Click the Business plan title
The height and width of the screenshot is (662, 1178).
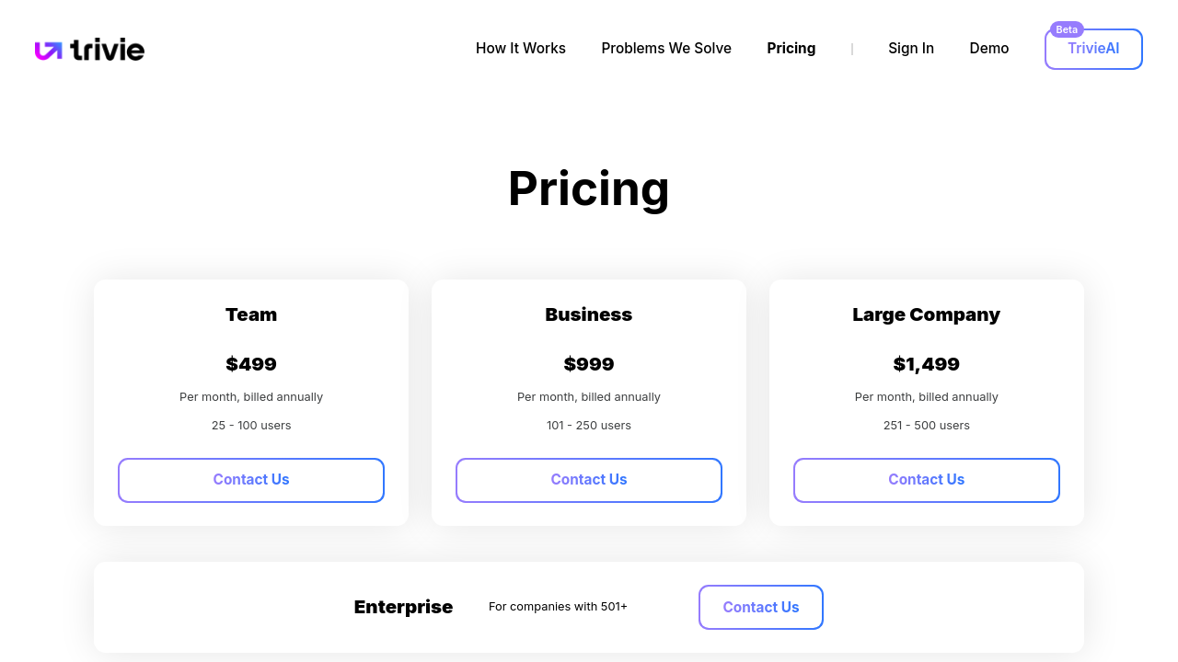click(x=589, y=314)
